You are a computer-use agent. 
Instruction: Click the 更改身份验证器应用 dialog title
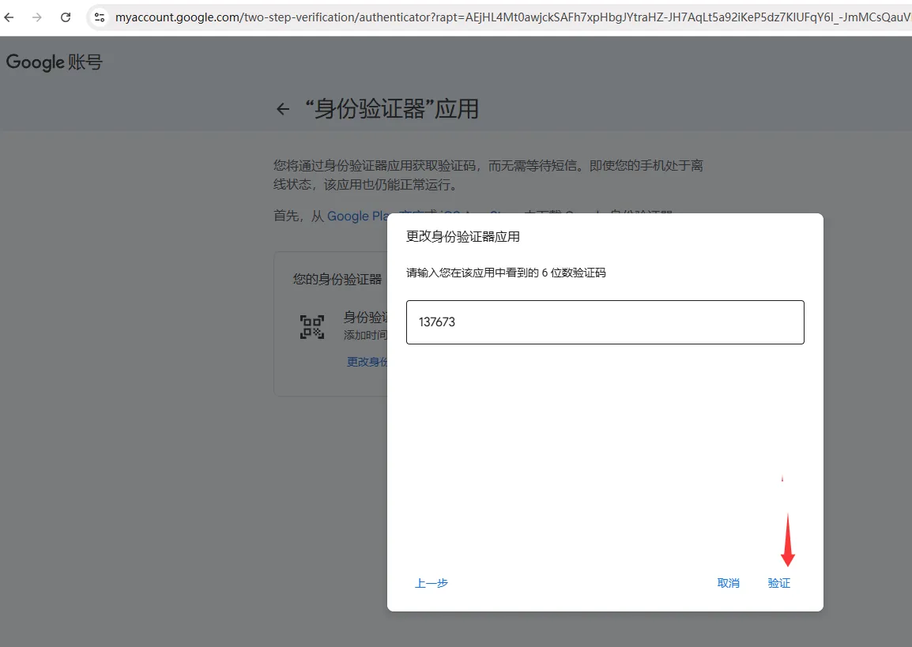(463, 236)
